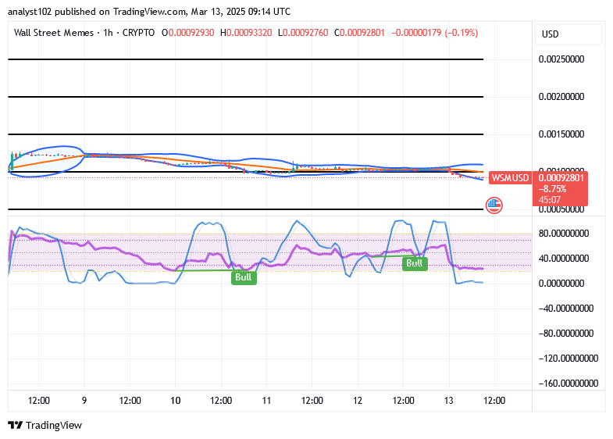Click the −40.00000000 oscillator axis label
This screenshot has height=439, width=613.
pyautogui.click(x=565, y=309)
